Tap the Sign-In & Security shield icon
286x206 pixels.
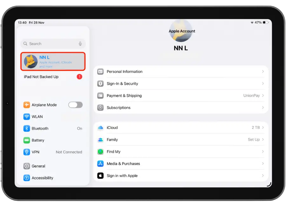(x=100, y=84)
